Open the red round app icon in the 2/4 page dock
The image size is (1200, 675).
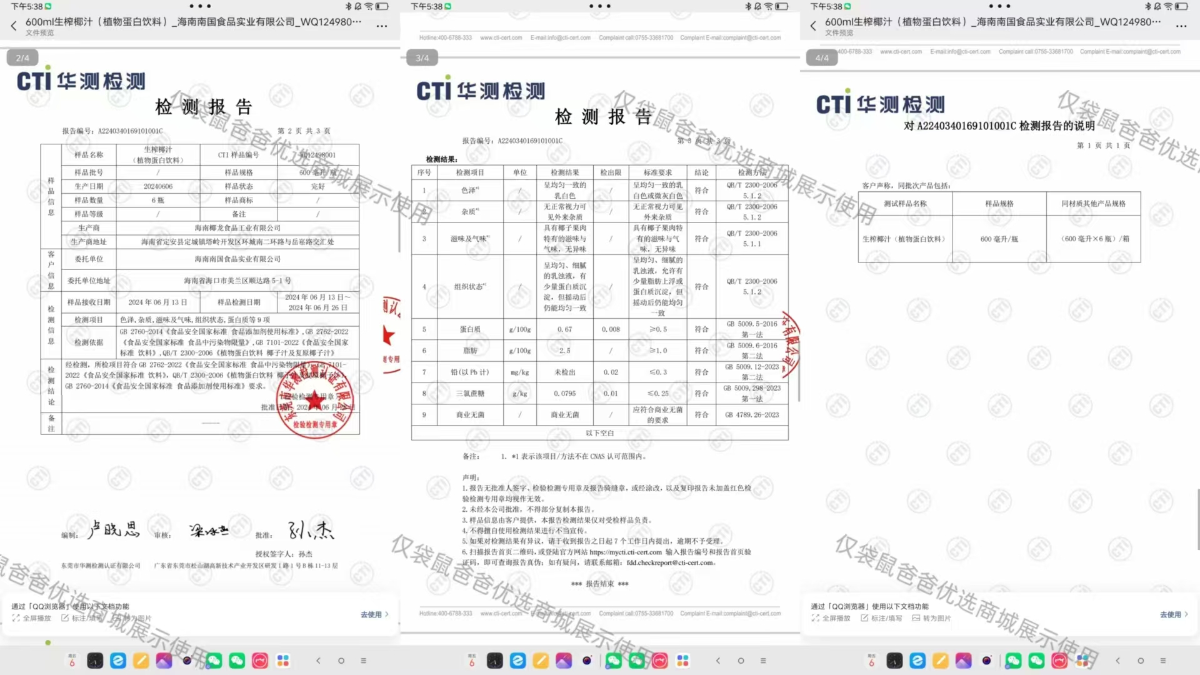tap(260, 661)
